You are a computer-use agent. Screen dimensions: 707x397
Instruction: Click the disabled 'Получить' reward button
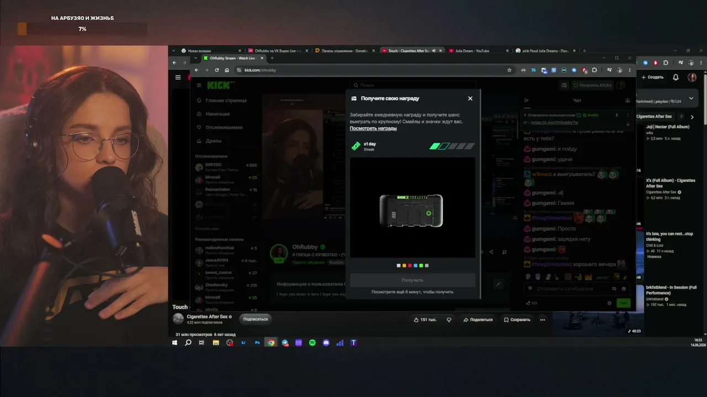(413, 280)
